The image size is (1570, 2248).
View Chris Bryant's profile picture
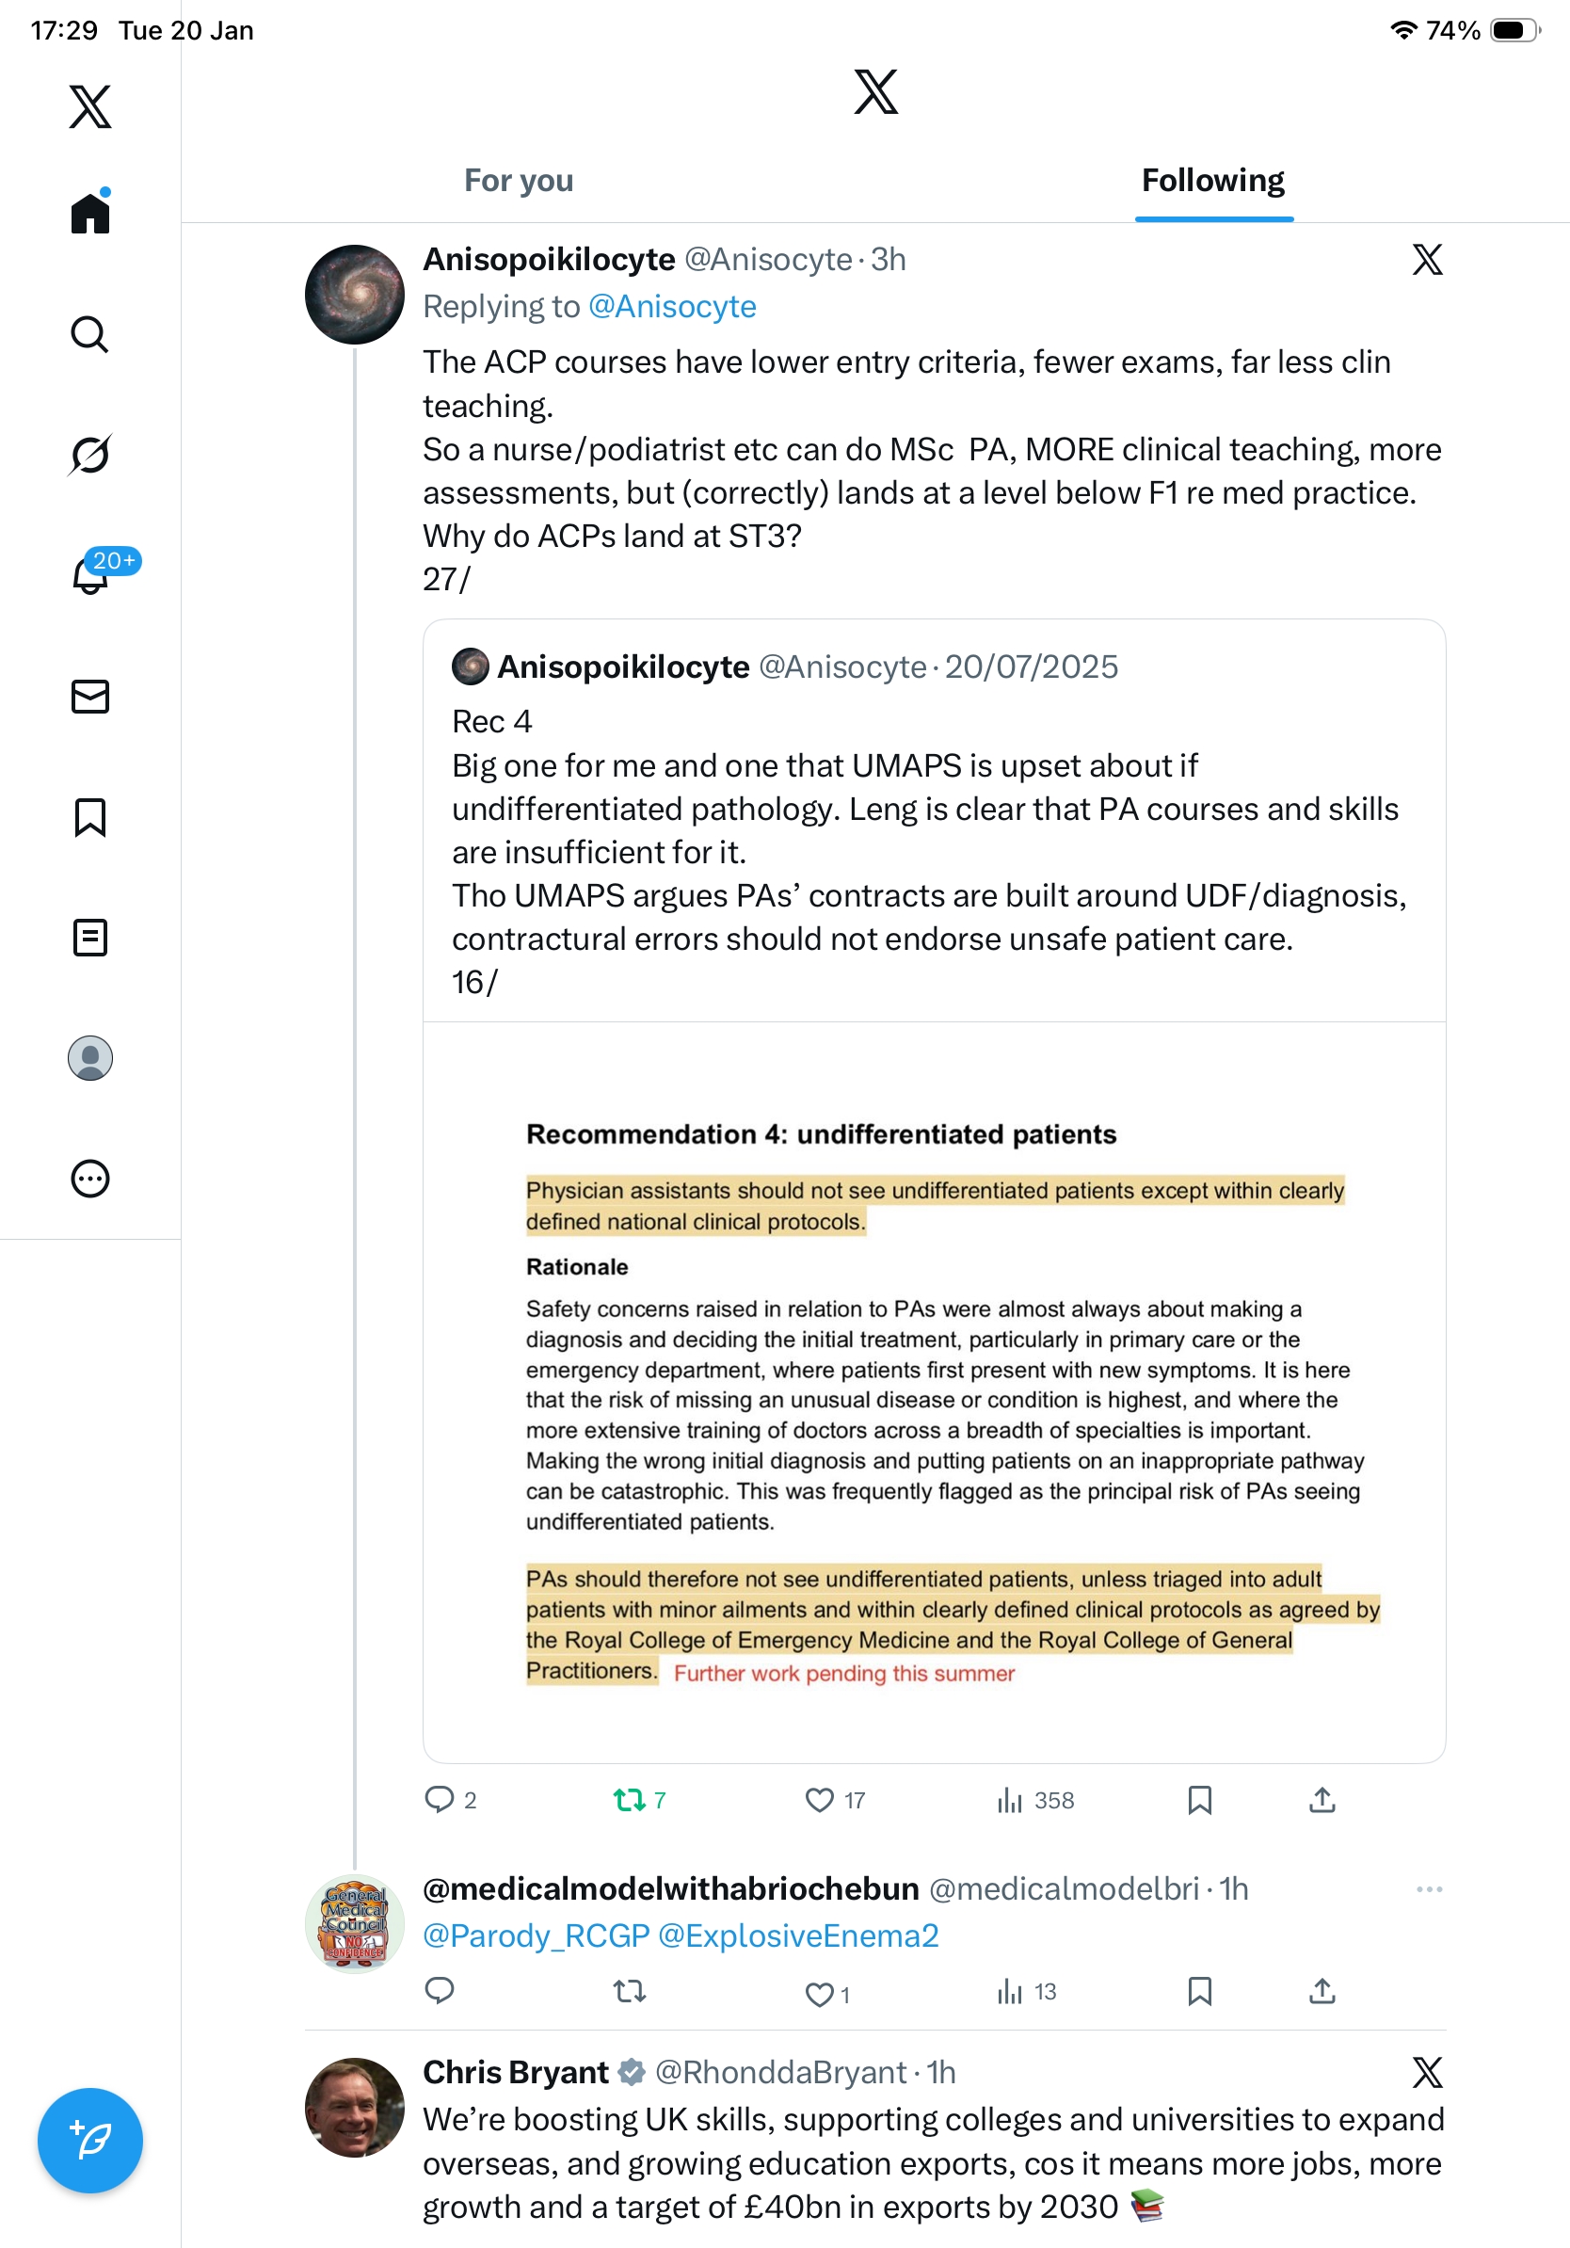[354, 2107]
